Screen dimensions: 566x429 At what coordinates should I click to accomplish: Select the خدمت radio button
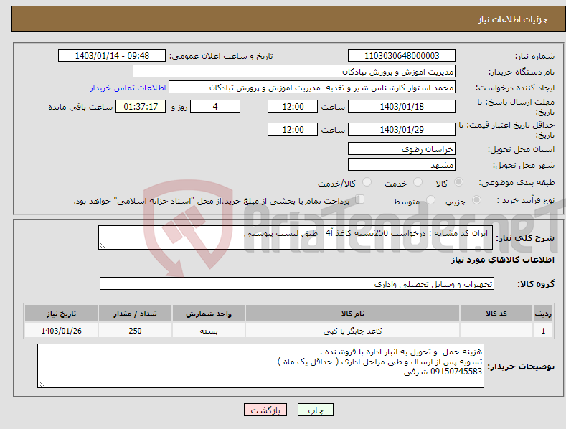418,182
